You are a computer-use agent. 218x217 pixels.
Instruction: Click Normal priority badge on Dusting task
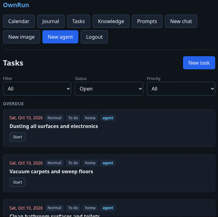point(54,118)
